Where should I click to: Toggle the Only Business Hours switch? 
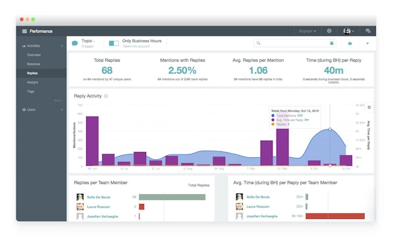tap(114, 43)
